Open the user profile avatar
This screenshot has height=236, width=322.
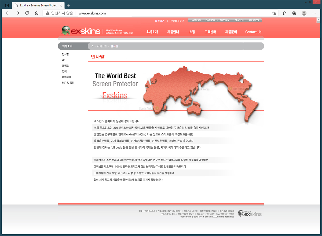304,13
